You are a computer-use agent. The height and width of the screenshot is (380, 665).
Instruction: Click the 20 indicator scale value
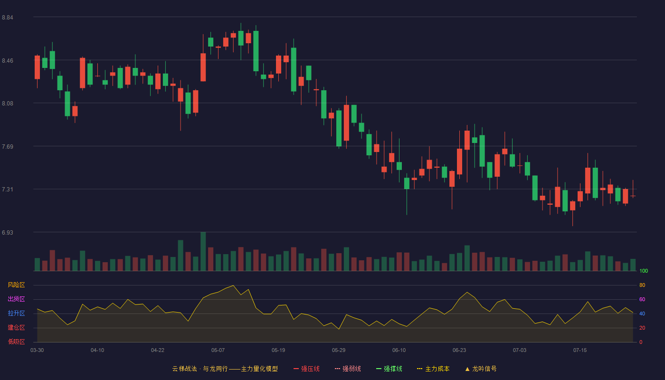[642, 328]
